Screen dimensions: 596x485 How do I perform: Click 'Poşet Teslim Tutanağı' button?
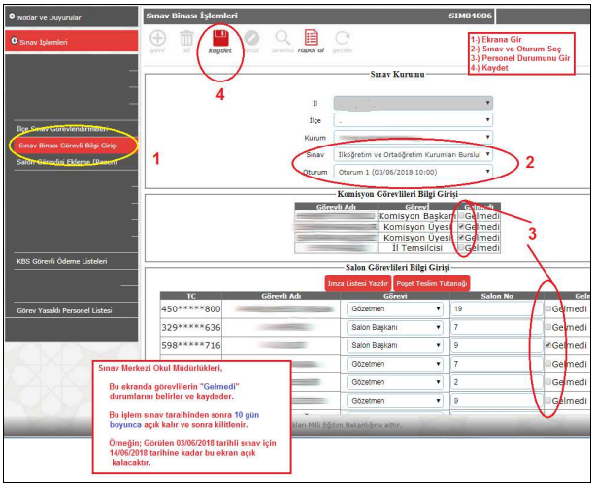tap(432, 283)
